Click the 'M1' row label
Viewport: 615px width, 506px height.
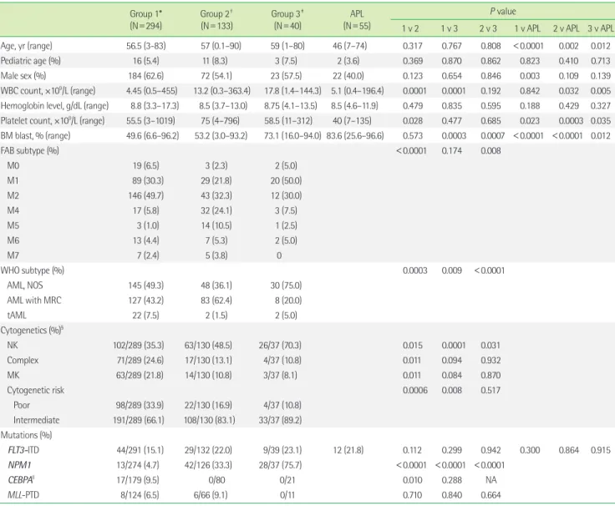[13, 180]
